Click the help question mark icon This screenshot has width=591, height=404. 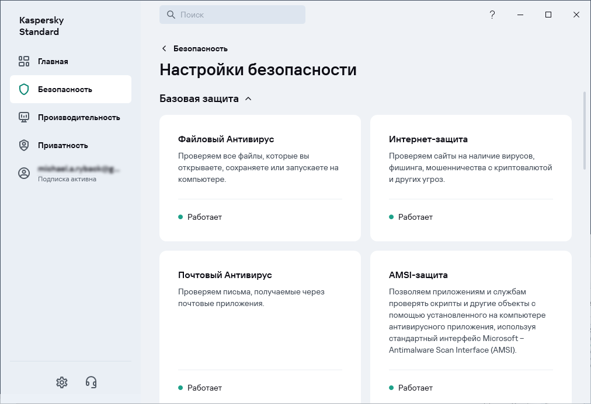click(492, 15)
